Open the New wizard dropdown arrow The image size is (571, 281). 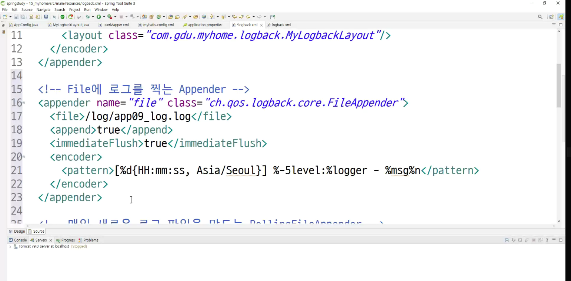tap(10, 17)
